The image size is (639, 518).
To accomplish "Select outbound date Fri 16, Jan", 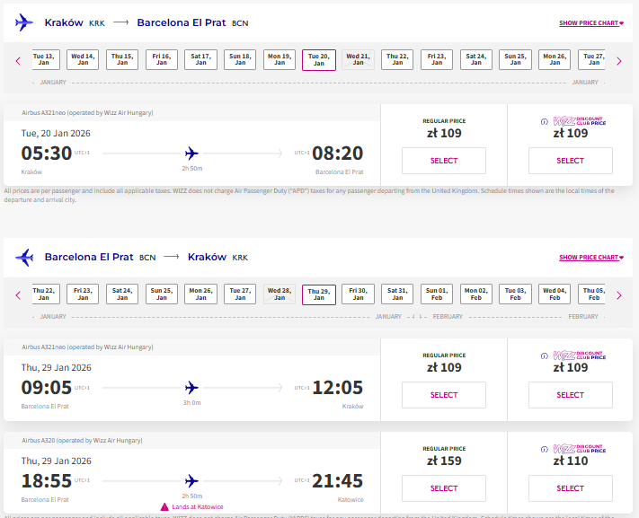I will click(x=162, y=59).
